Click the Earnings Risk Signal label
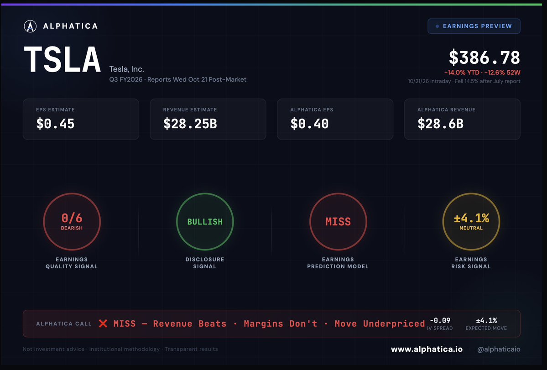Image resolution: width=547 pixels, height=370 pixels. 471,263
